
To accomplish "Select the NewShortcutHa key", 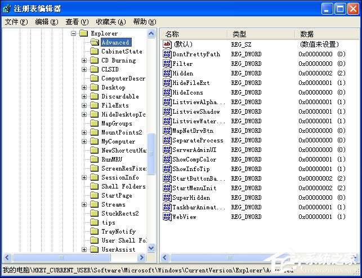I will click(x=123, y=150).
